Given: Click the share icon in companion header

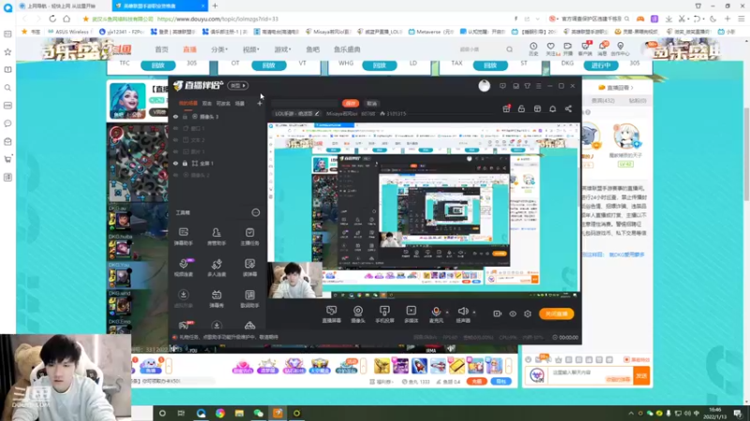Looking at the screenshot, I should (568, 109).
